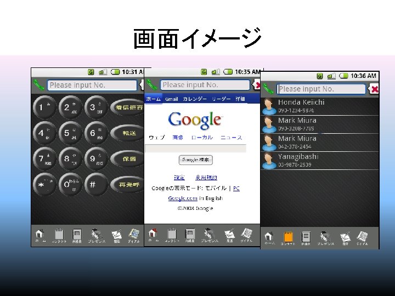
Task: Open Presence (プレゼンス) icon on dialer screen
Action: (x=97, y=235)
